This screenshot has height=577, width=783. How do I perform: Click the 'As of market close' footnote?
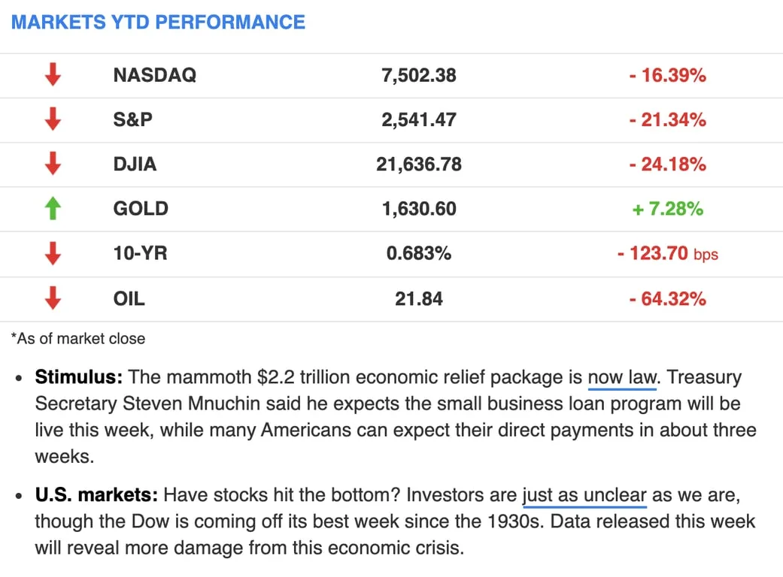tap(78, 339)
